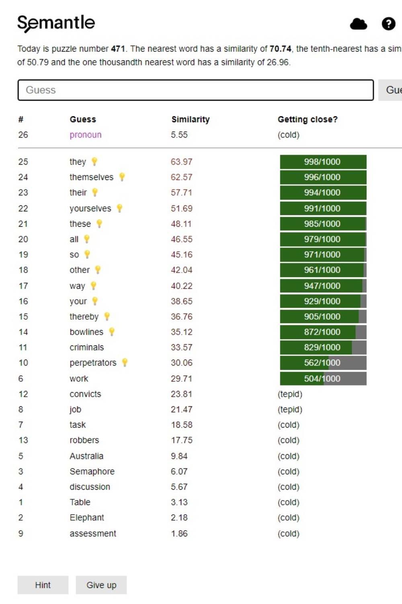Image resolution: width=402 pixels, height=604 pixels.
Task: Click the lightbulb icon beside 'bowlines'
Action: [x=112, y=332]
